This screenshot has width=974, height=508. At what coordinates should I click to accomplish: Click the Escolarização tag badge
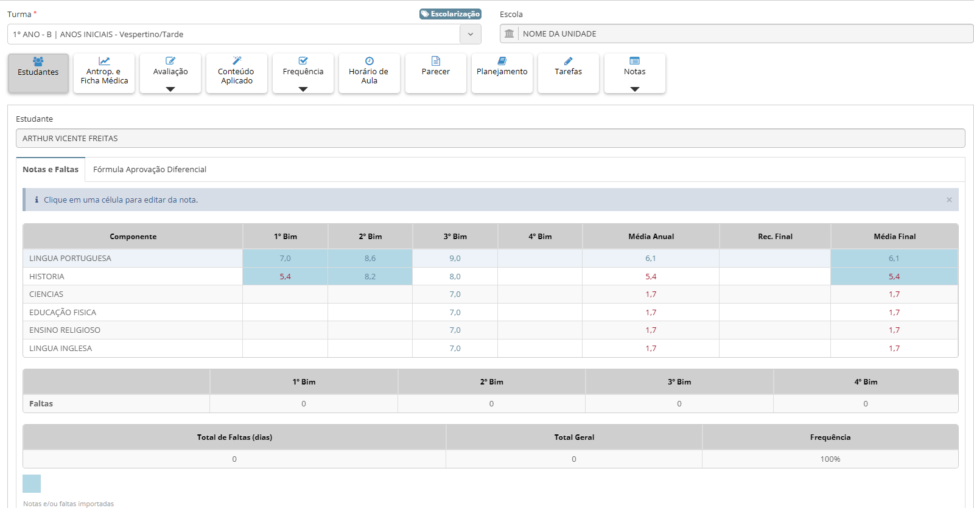[x=450, y=14]
